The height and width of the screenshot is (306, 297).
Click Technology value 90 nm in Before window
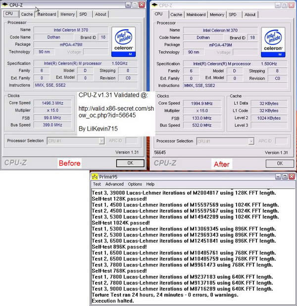point(44,52)
